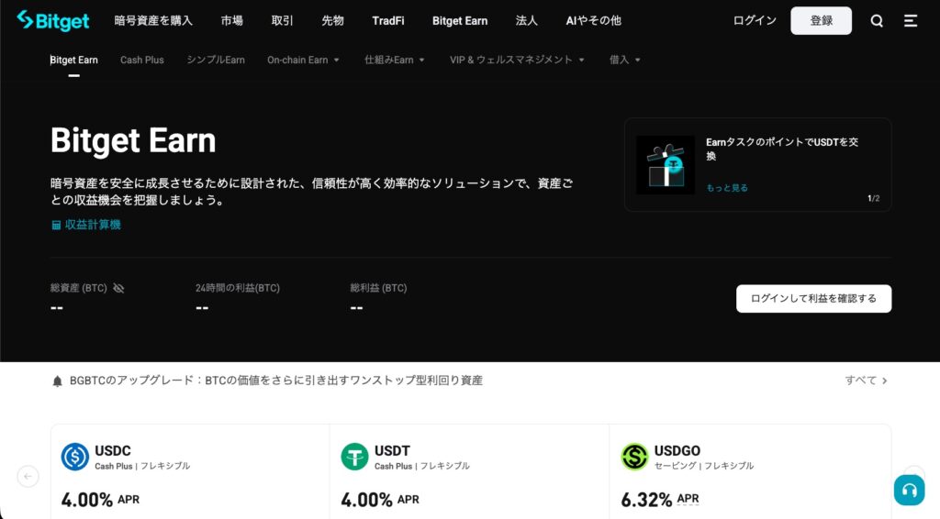This screenshot has height=519, width=940.
Task: Switch to the Cash Plus tab
Action: [x=142, y=60]
